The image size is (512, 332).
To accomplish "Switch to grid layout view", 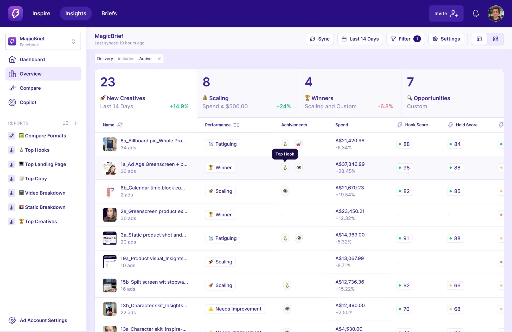I will click(x=495, y=39).
